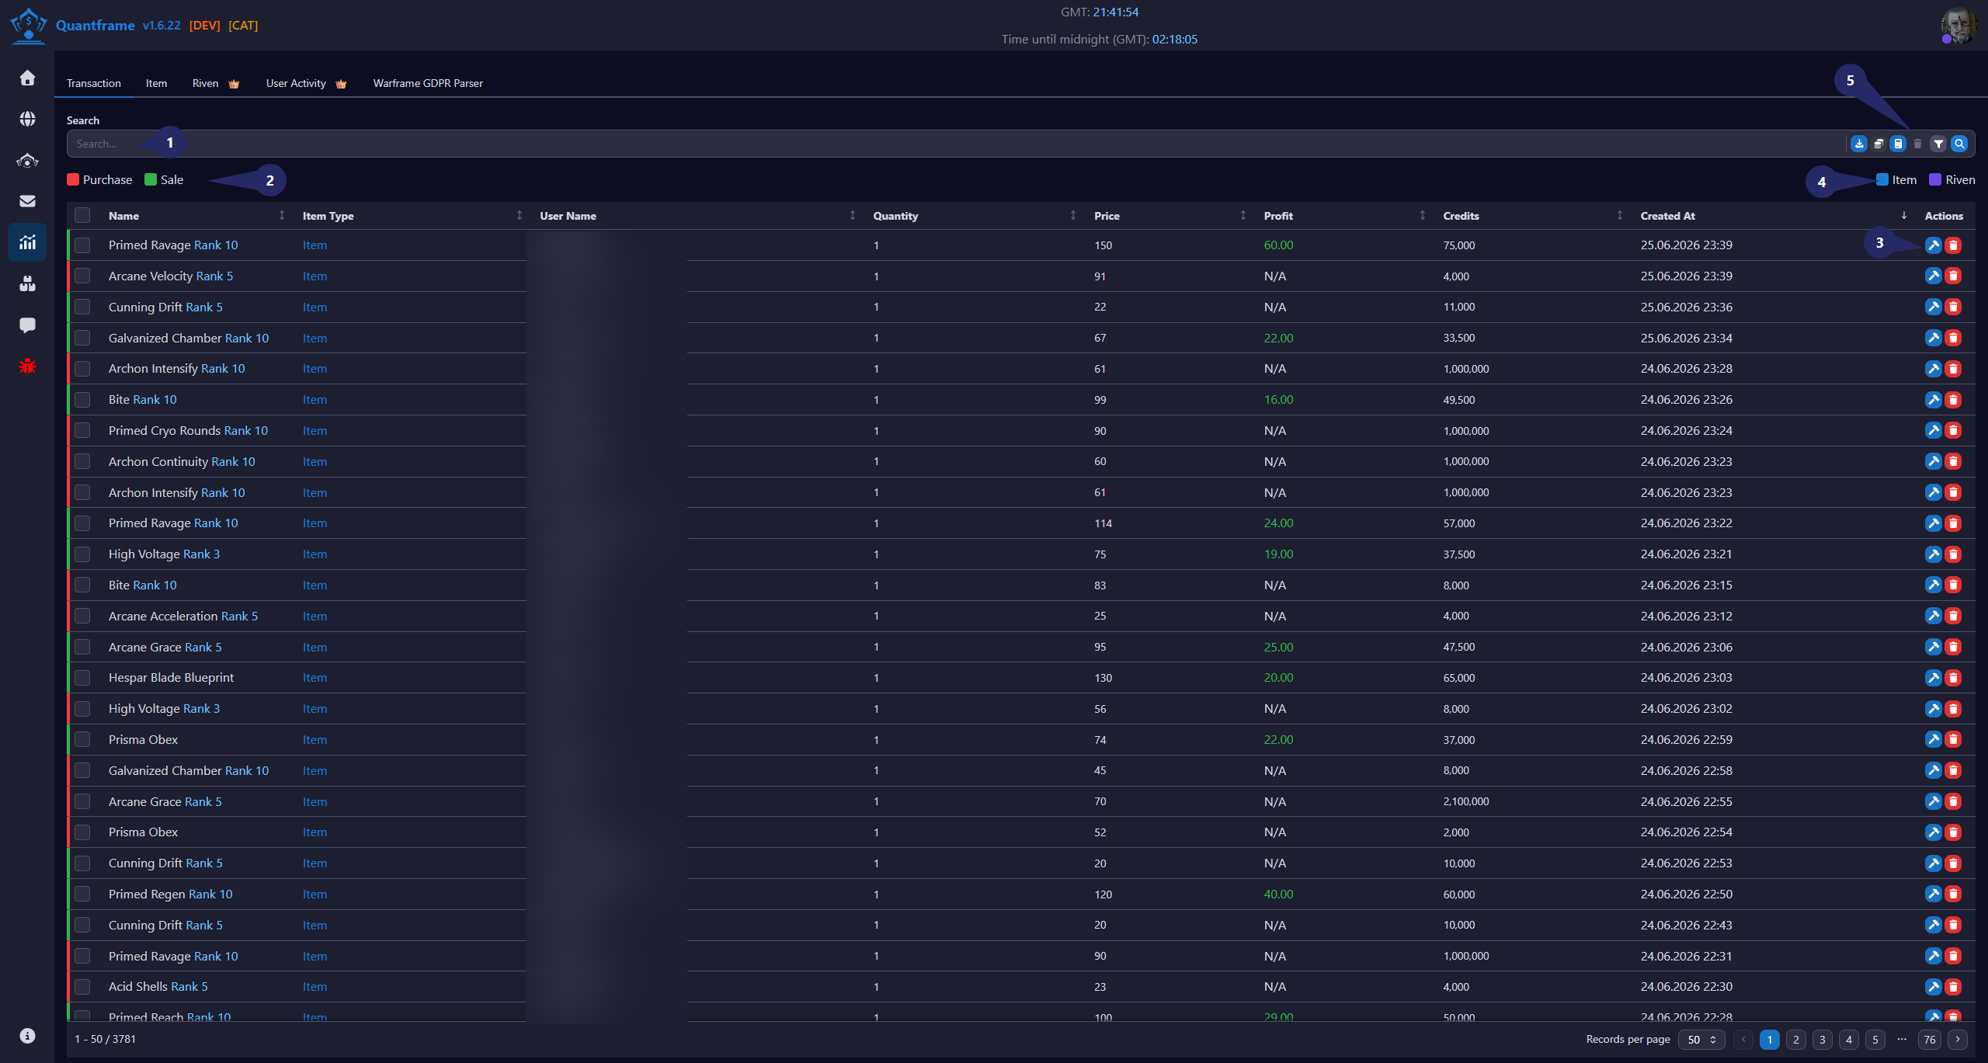Click the Quantframe logo icon
1988x1063 pixels.
[x=29, y=25]
